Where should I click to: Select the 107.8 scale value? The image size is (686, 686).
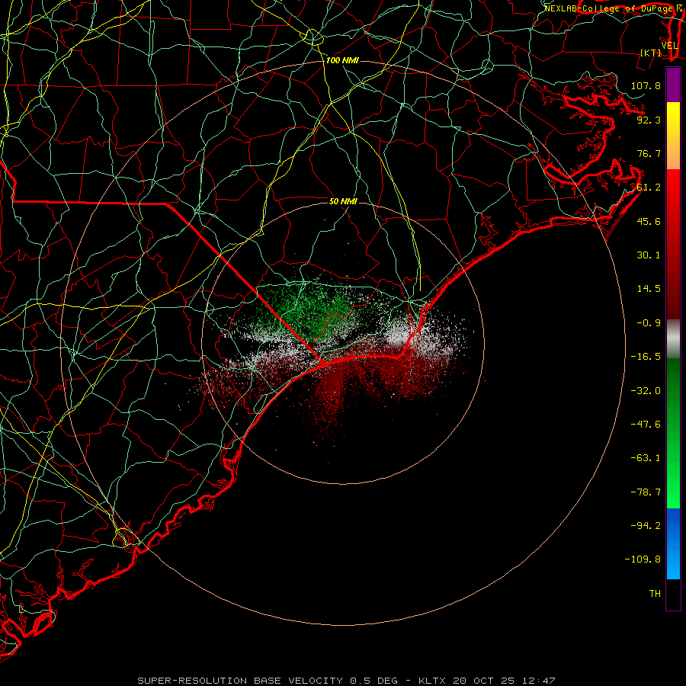pyautogui.click(x=646, y=85)
